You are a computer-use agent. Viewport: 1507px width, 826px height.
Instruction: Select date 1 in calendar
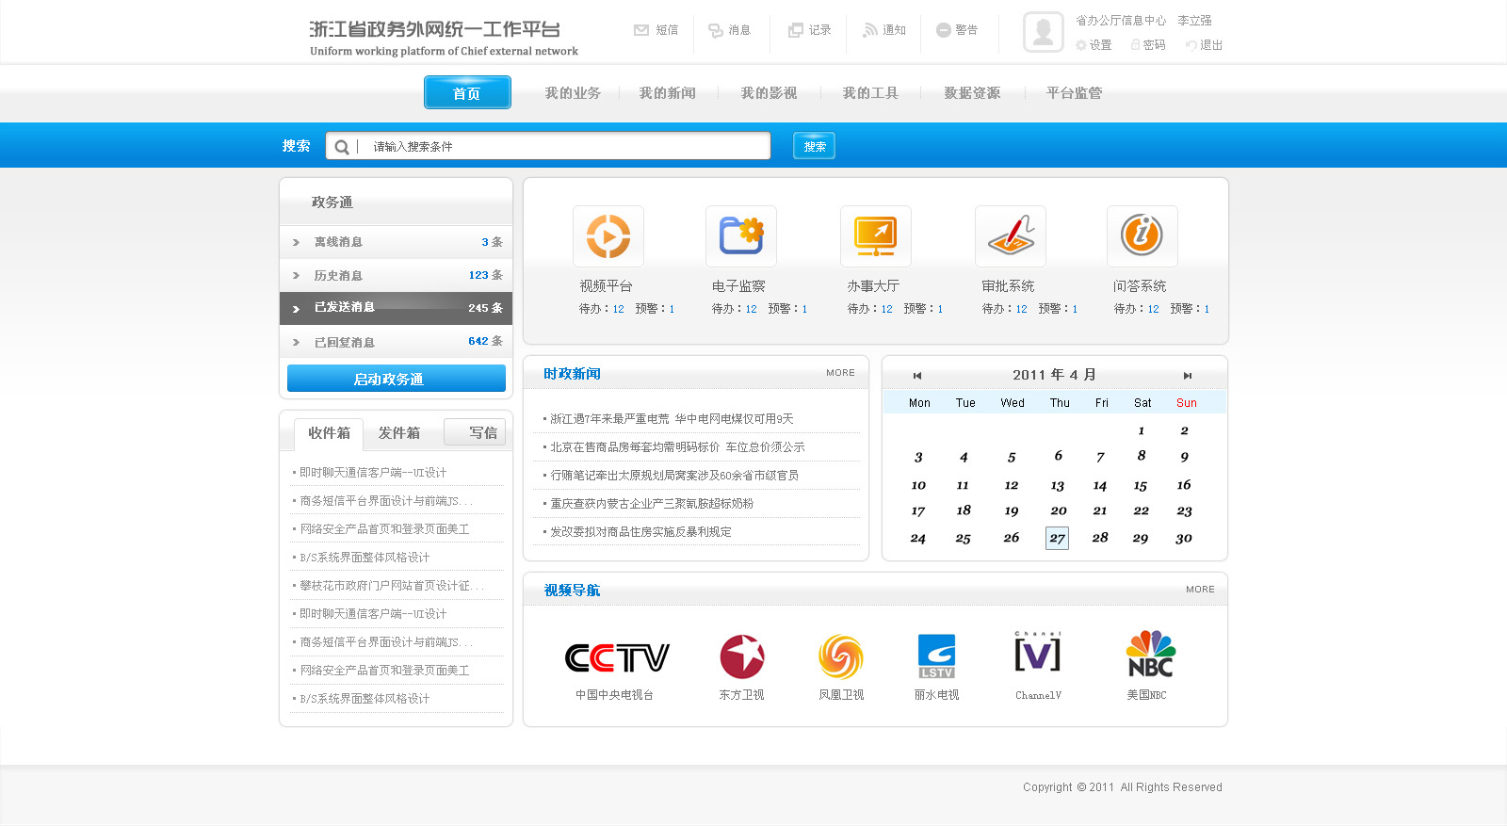click(x=1141, y=430)
